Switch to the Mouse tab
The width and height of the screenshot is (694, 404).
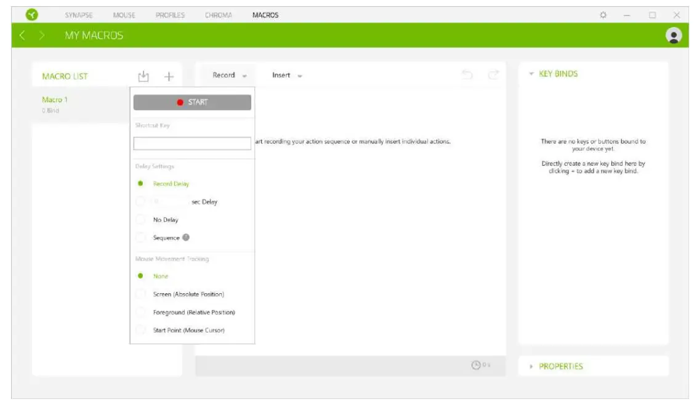click(x=124, y=15)
